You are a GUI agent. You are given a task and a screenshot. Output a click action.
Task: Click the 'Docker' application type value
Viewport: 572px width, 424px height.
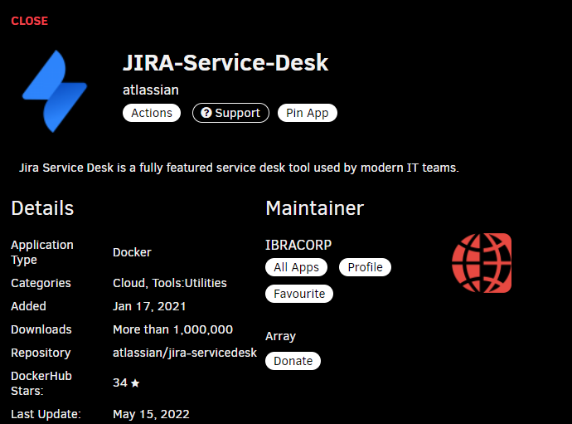click(132, 252)
